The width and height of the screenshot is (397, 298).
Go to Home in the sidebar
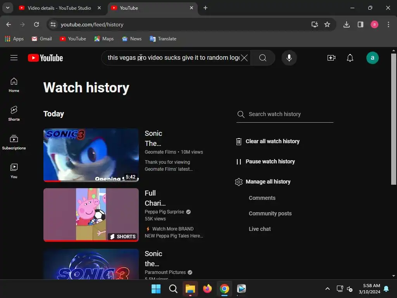pyautogui.click(x=14, y=85)
